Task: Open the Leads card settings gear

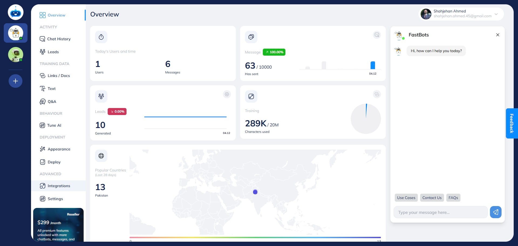Action: tap(227, 94)
